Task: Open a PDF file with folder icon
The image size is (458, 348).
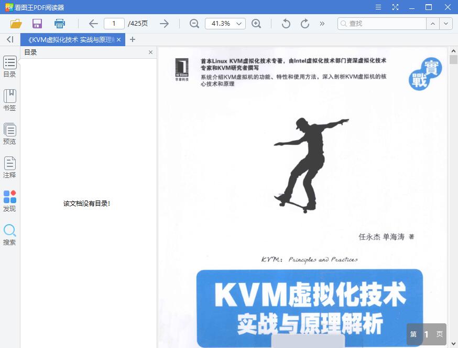Action: pos(16,24)
